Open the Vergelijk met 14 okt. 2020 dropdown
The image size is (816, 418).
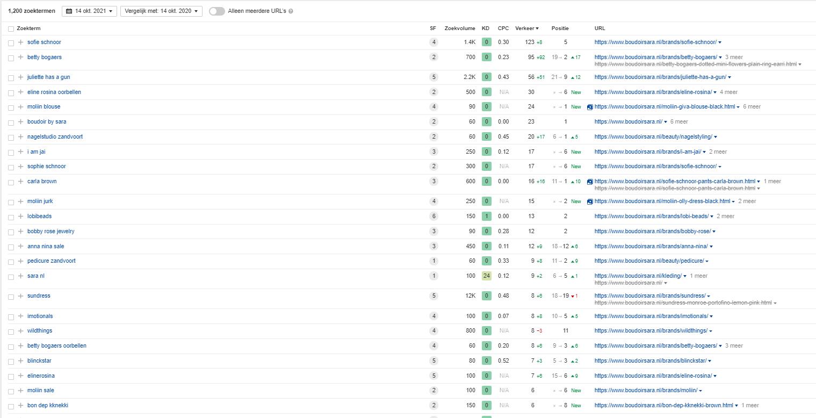click(161, 11)
